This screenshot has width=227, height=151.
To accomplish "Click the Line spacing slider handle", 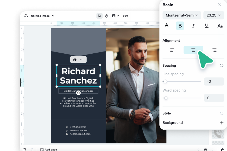I will tap(165, 81).
